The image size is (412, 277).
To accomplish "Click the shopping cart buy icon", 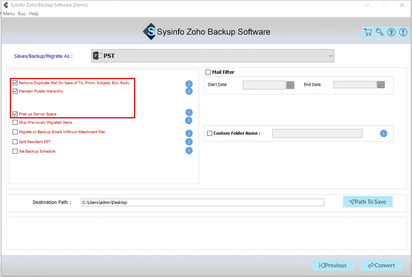I will [x=368, y=32].
